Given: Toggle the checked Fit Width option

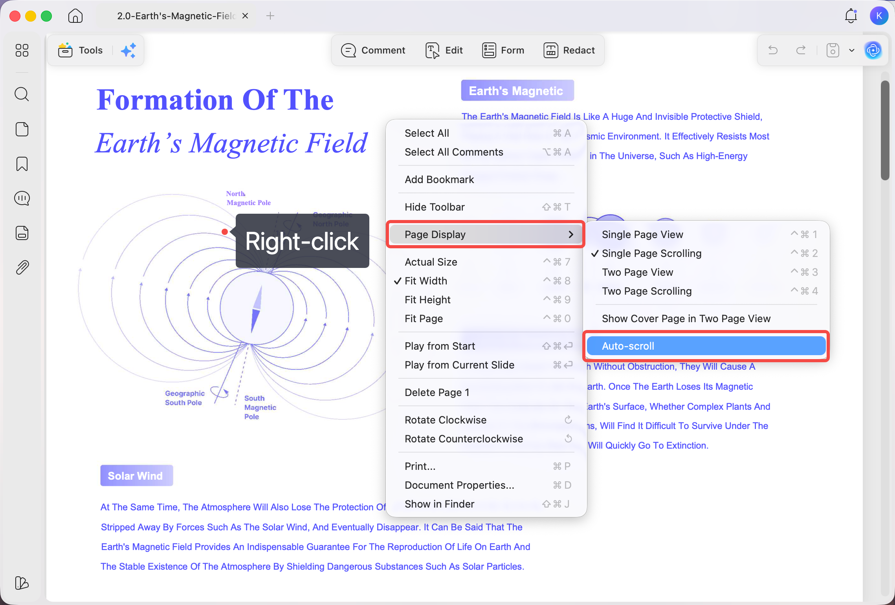Looking at the screenshot, I should (486, 281).
